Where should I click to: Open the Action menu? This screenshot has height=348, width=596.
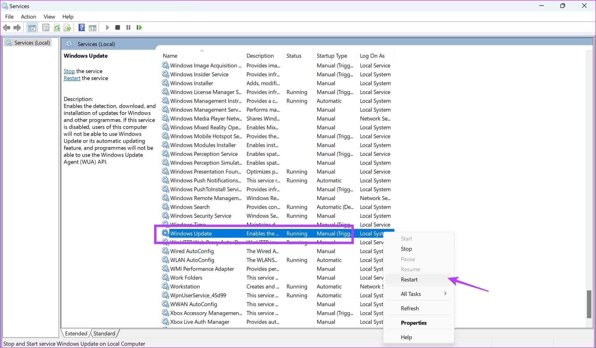coord(28,17)
